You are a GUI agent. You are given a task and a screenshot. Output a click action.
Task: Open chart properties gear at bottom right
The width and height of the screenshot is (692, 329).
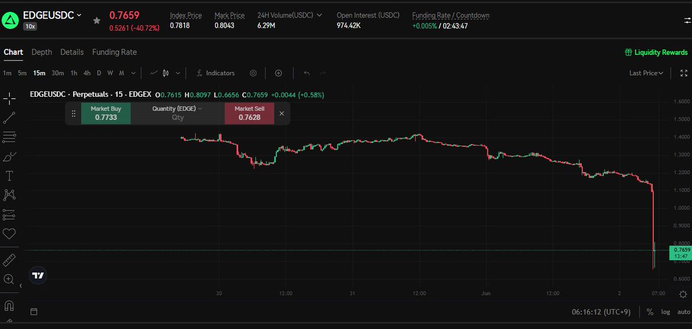click(683, 294)
